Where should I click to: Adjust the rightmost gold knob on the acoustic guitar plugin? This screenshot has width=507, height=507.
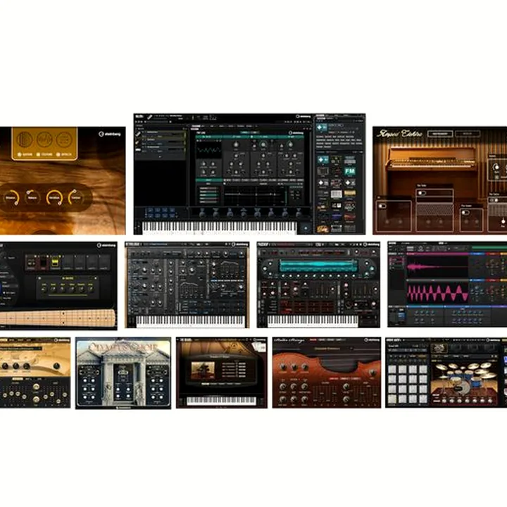pos(75,197)
